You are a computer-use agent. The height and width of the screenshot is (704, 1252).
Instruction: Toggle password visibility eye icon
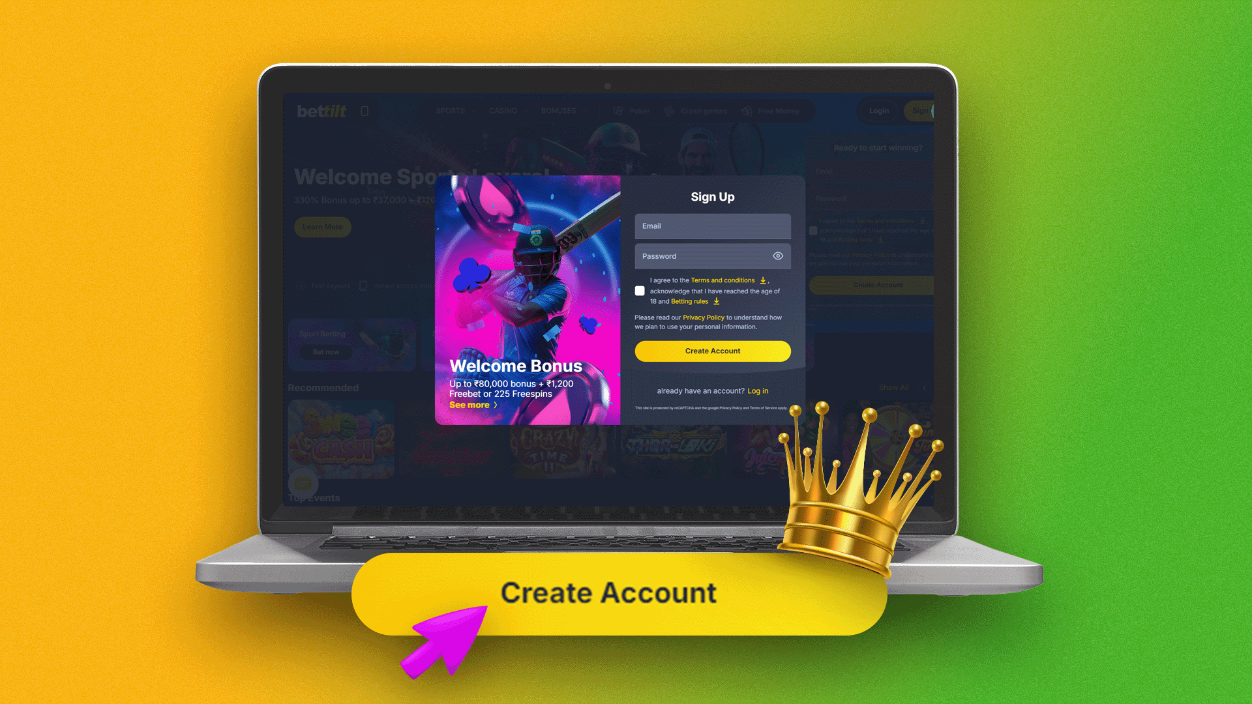(x=778, y=256)
